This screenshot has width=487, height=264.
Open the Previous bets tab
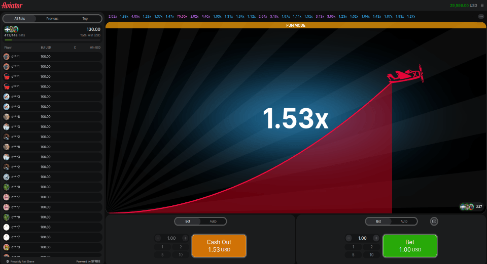52,19
